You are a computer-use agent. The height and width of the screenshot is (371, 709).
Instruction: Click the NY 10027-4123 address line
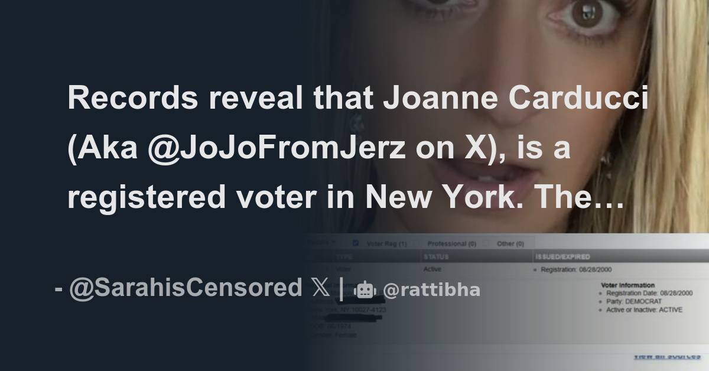[362, 310]
